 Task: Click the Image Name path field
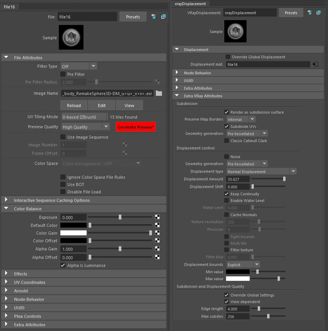[107, 93]
